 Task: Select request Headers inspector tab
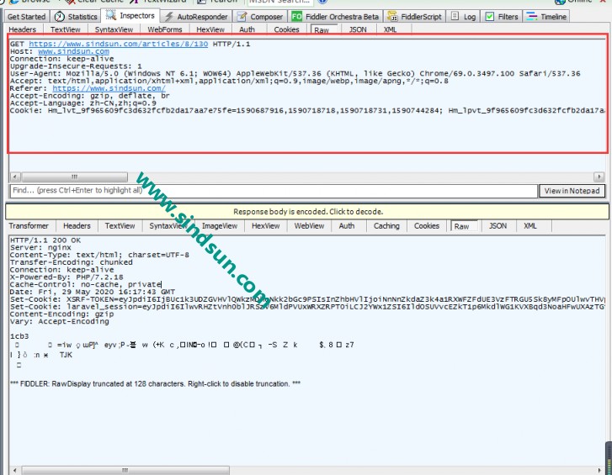22,29
